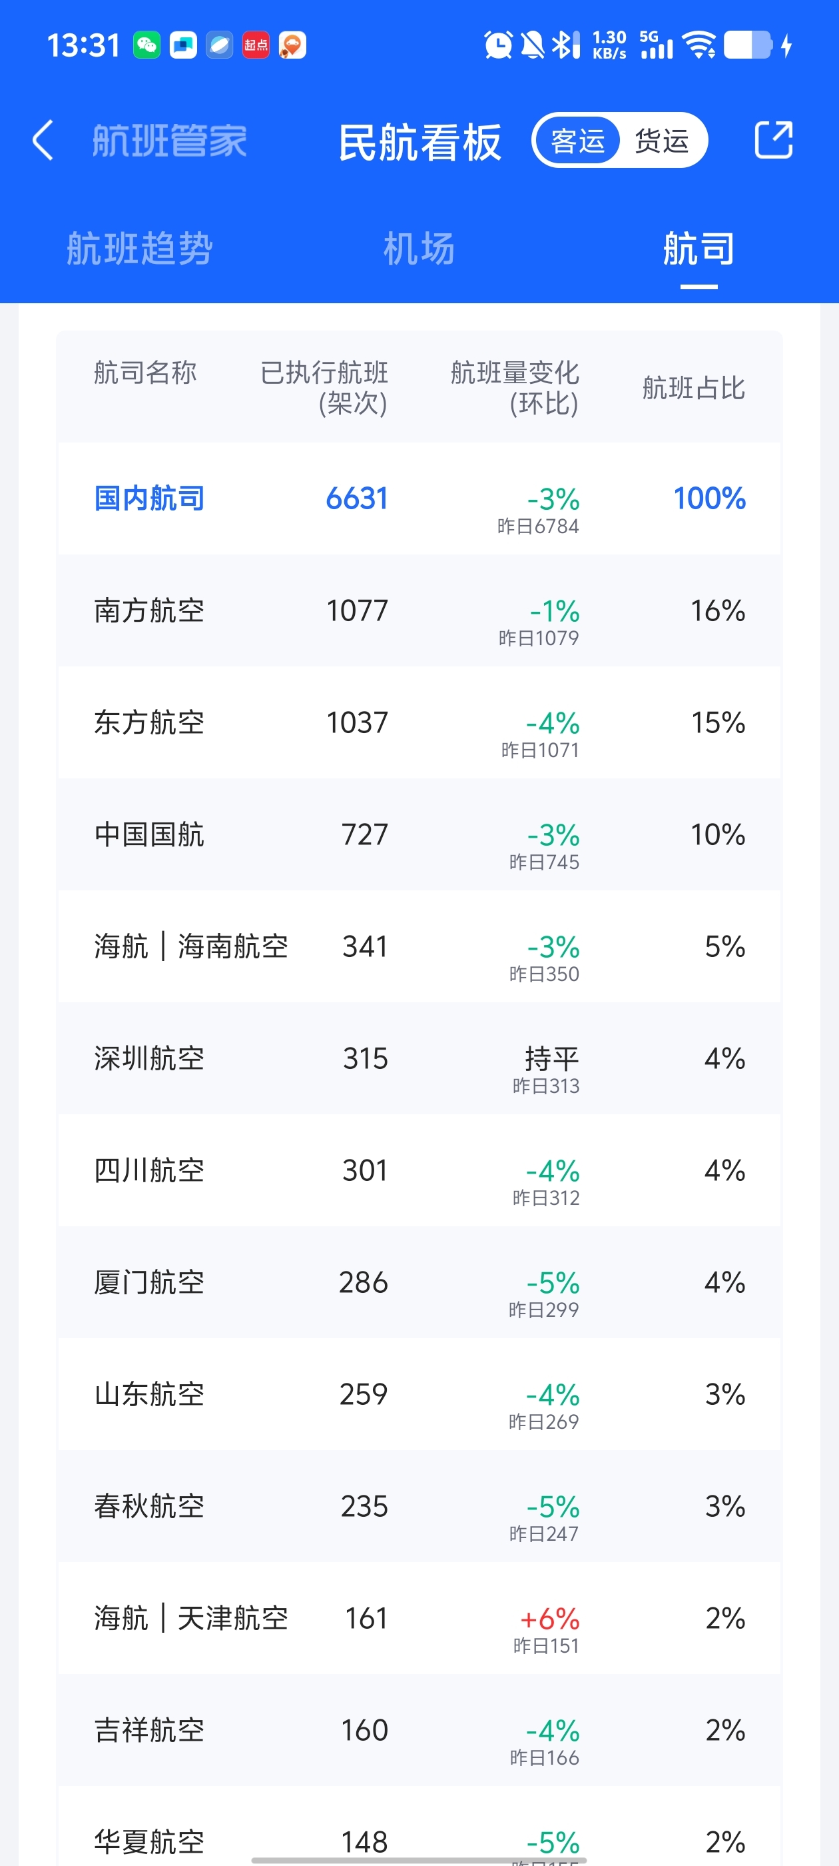
Task: Open the 春秋航空 airline row
Action: click(x=419, y=1506)
